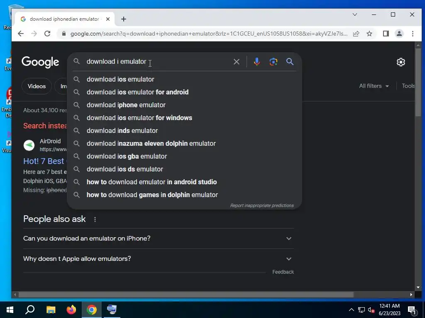The width and height of the screenshot is (425, 318).
Task: Choose suggestion 'download ios emulator for android'
Action: 185,92
